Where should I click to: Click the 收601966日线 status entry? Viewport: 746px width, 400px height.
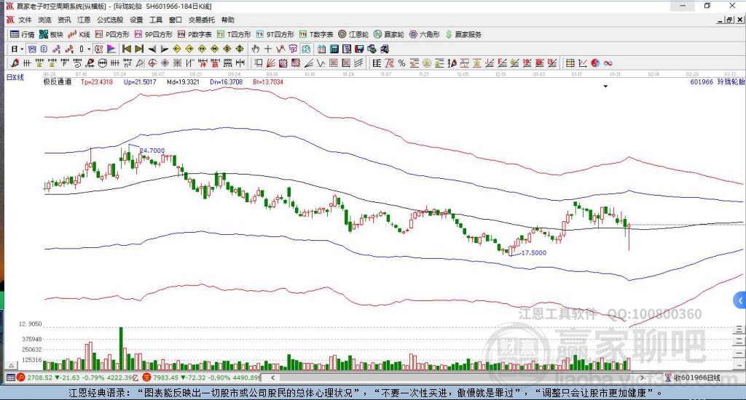tap(693, 377)
